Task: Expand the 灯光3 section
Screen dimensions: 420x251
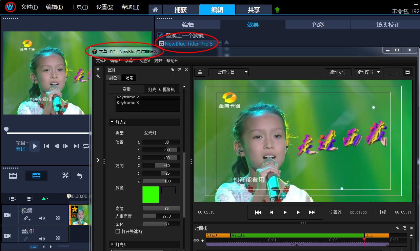Action: pos(112,244)
